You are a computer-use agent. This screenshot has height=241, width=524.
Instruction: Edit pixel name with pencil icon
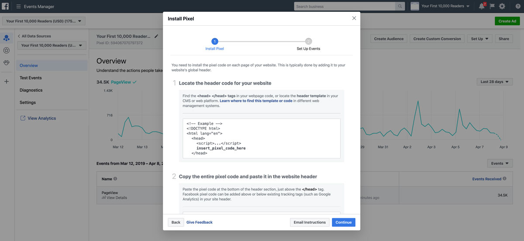click(x=156, y=37)
